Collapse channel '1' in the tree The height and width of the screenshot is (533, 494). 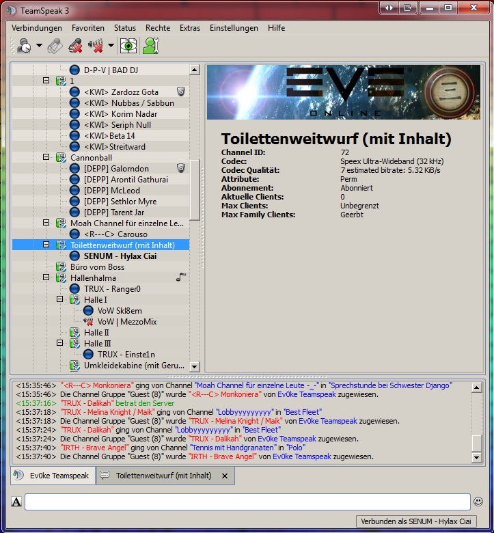(x=46, y=81)
